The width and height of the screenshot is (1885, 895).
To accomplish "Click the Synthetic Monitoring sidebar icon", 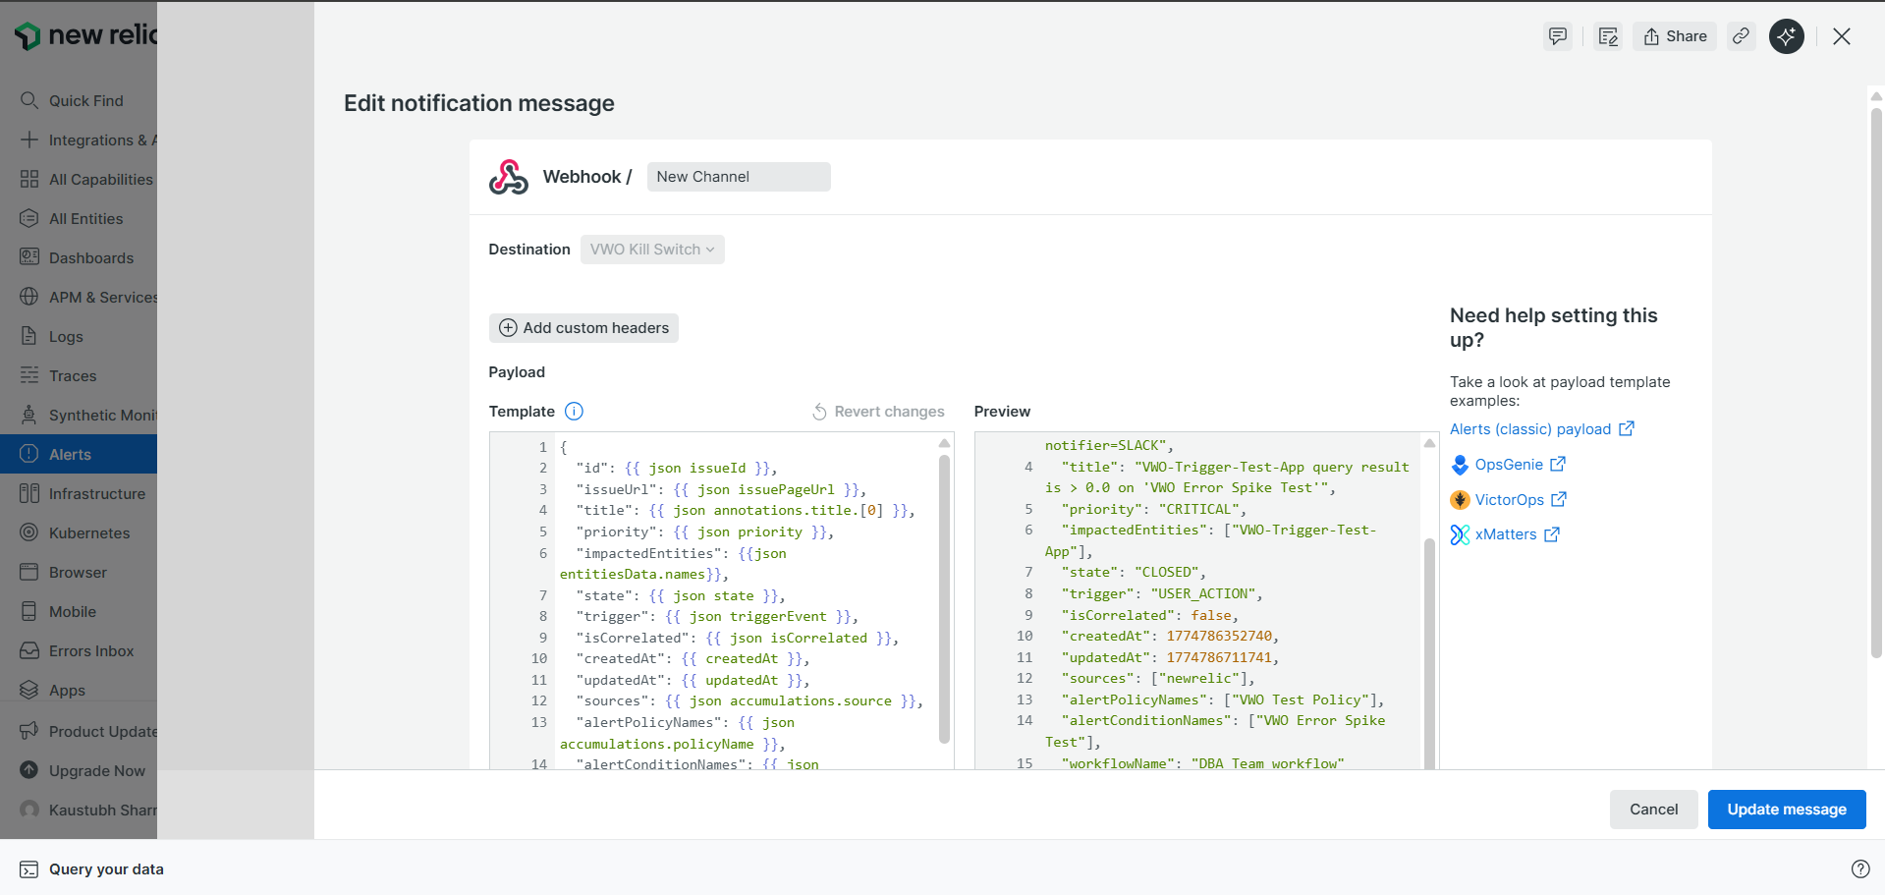I will 29,415.
